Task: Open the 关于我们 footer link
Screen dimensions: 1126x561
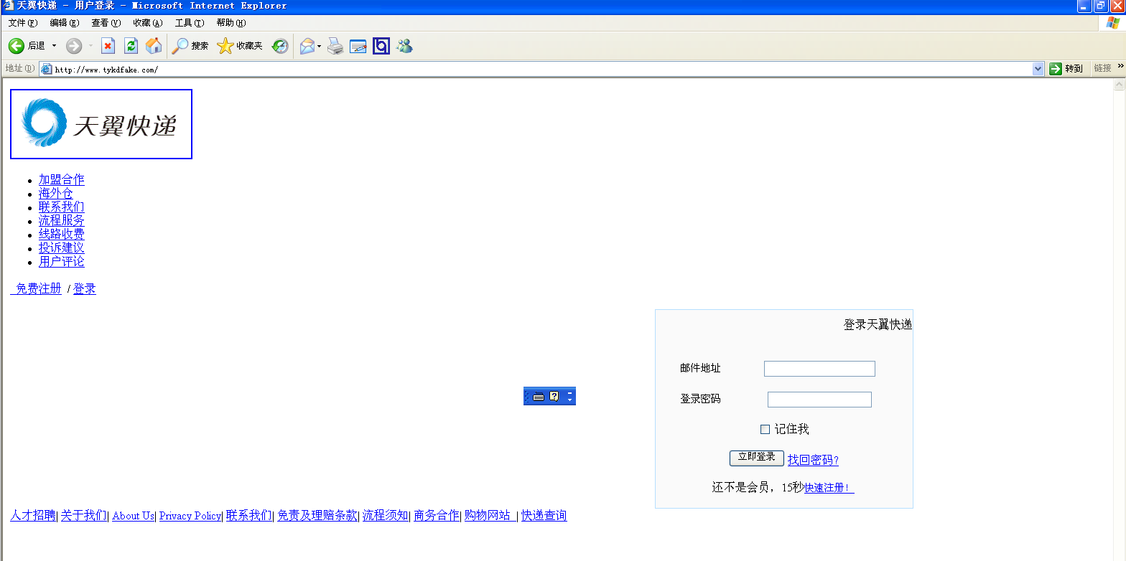Action: pyautogui.click(x=84, y=516)
